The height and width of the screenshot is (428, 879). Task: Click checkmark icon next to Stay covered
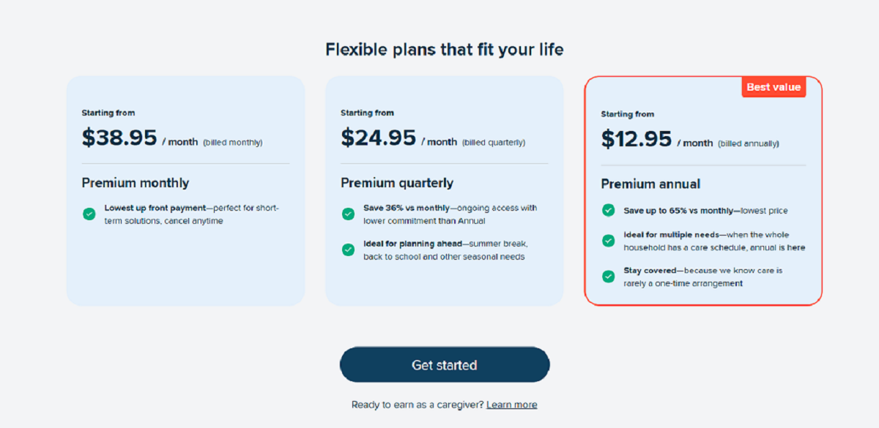[x=608, y=277]
